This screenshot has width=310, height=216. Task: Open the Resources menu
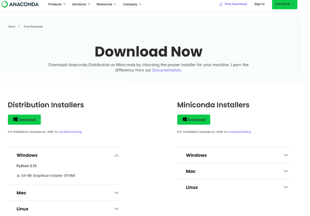pyautogui.click(x=106, y=4)
